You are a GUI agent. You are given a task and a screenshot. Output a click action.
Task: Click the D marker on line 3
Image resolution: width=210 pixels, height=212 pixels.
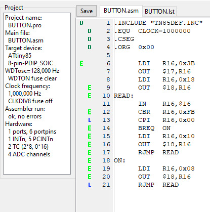[90, 39]
